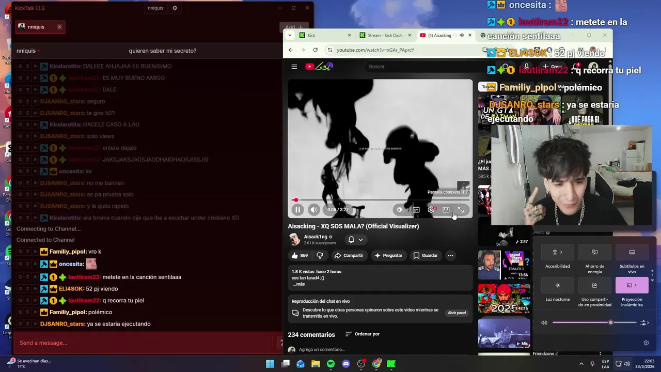Open all settings gear in quick panel
This screenshot has width=661, height=372.
click(x=646, y=343)
